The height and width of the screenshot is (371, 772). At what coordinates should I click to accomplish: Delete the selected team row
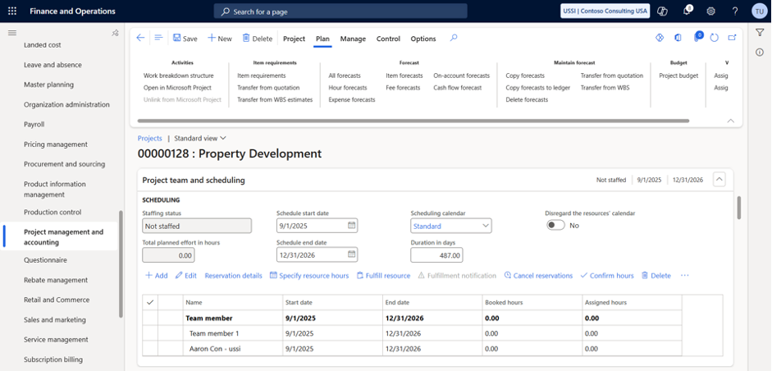point(656,276)
